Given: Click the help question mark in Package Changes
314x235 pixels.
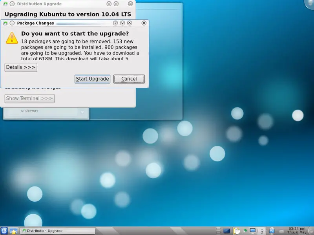Looking at the screenshot, I should coord(115,23).
